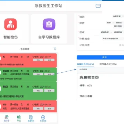124x124 pixels.
Task: Click the 结果 button on the 测试2 card
Action: coord(49,91)
